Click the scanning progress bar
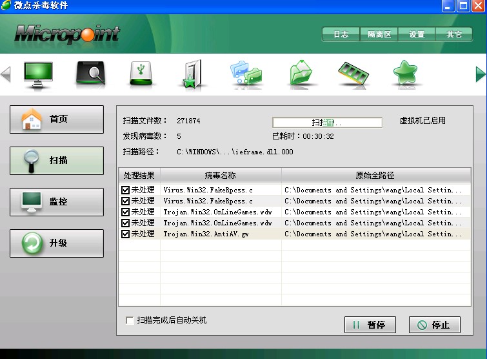The width and height of the screenshot is (487, 359). (327, 122)
